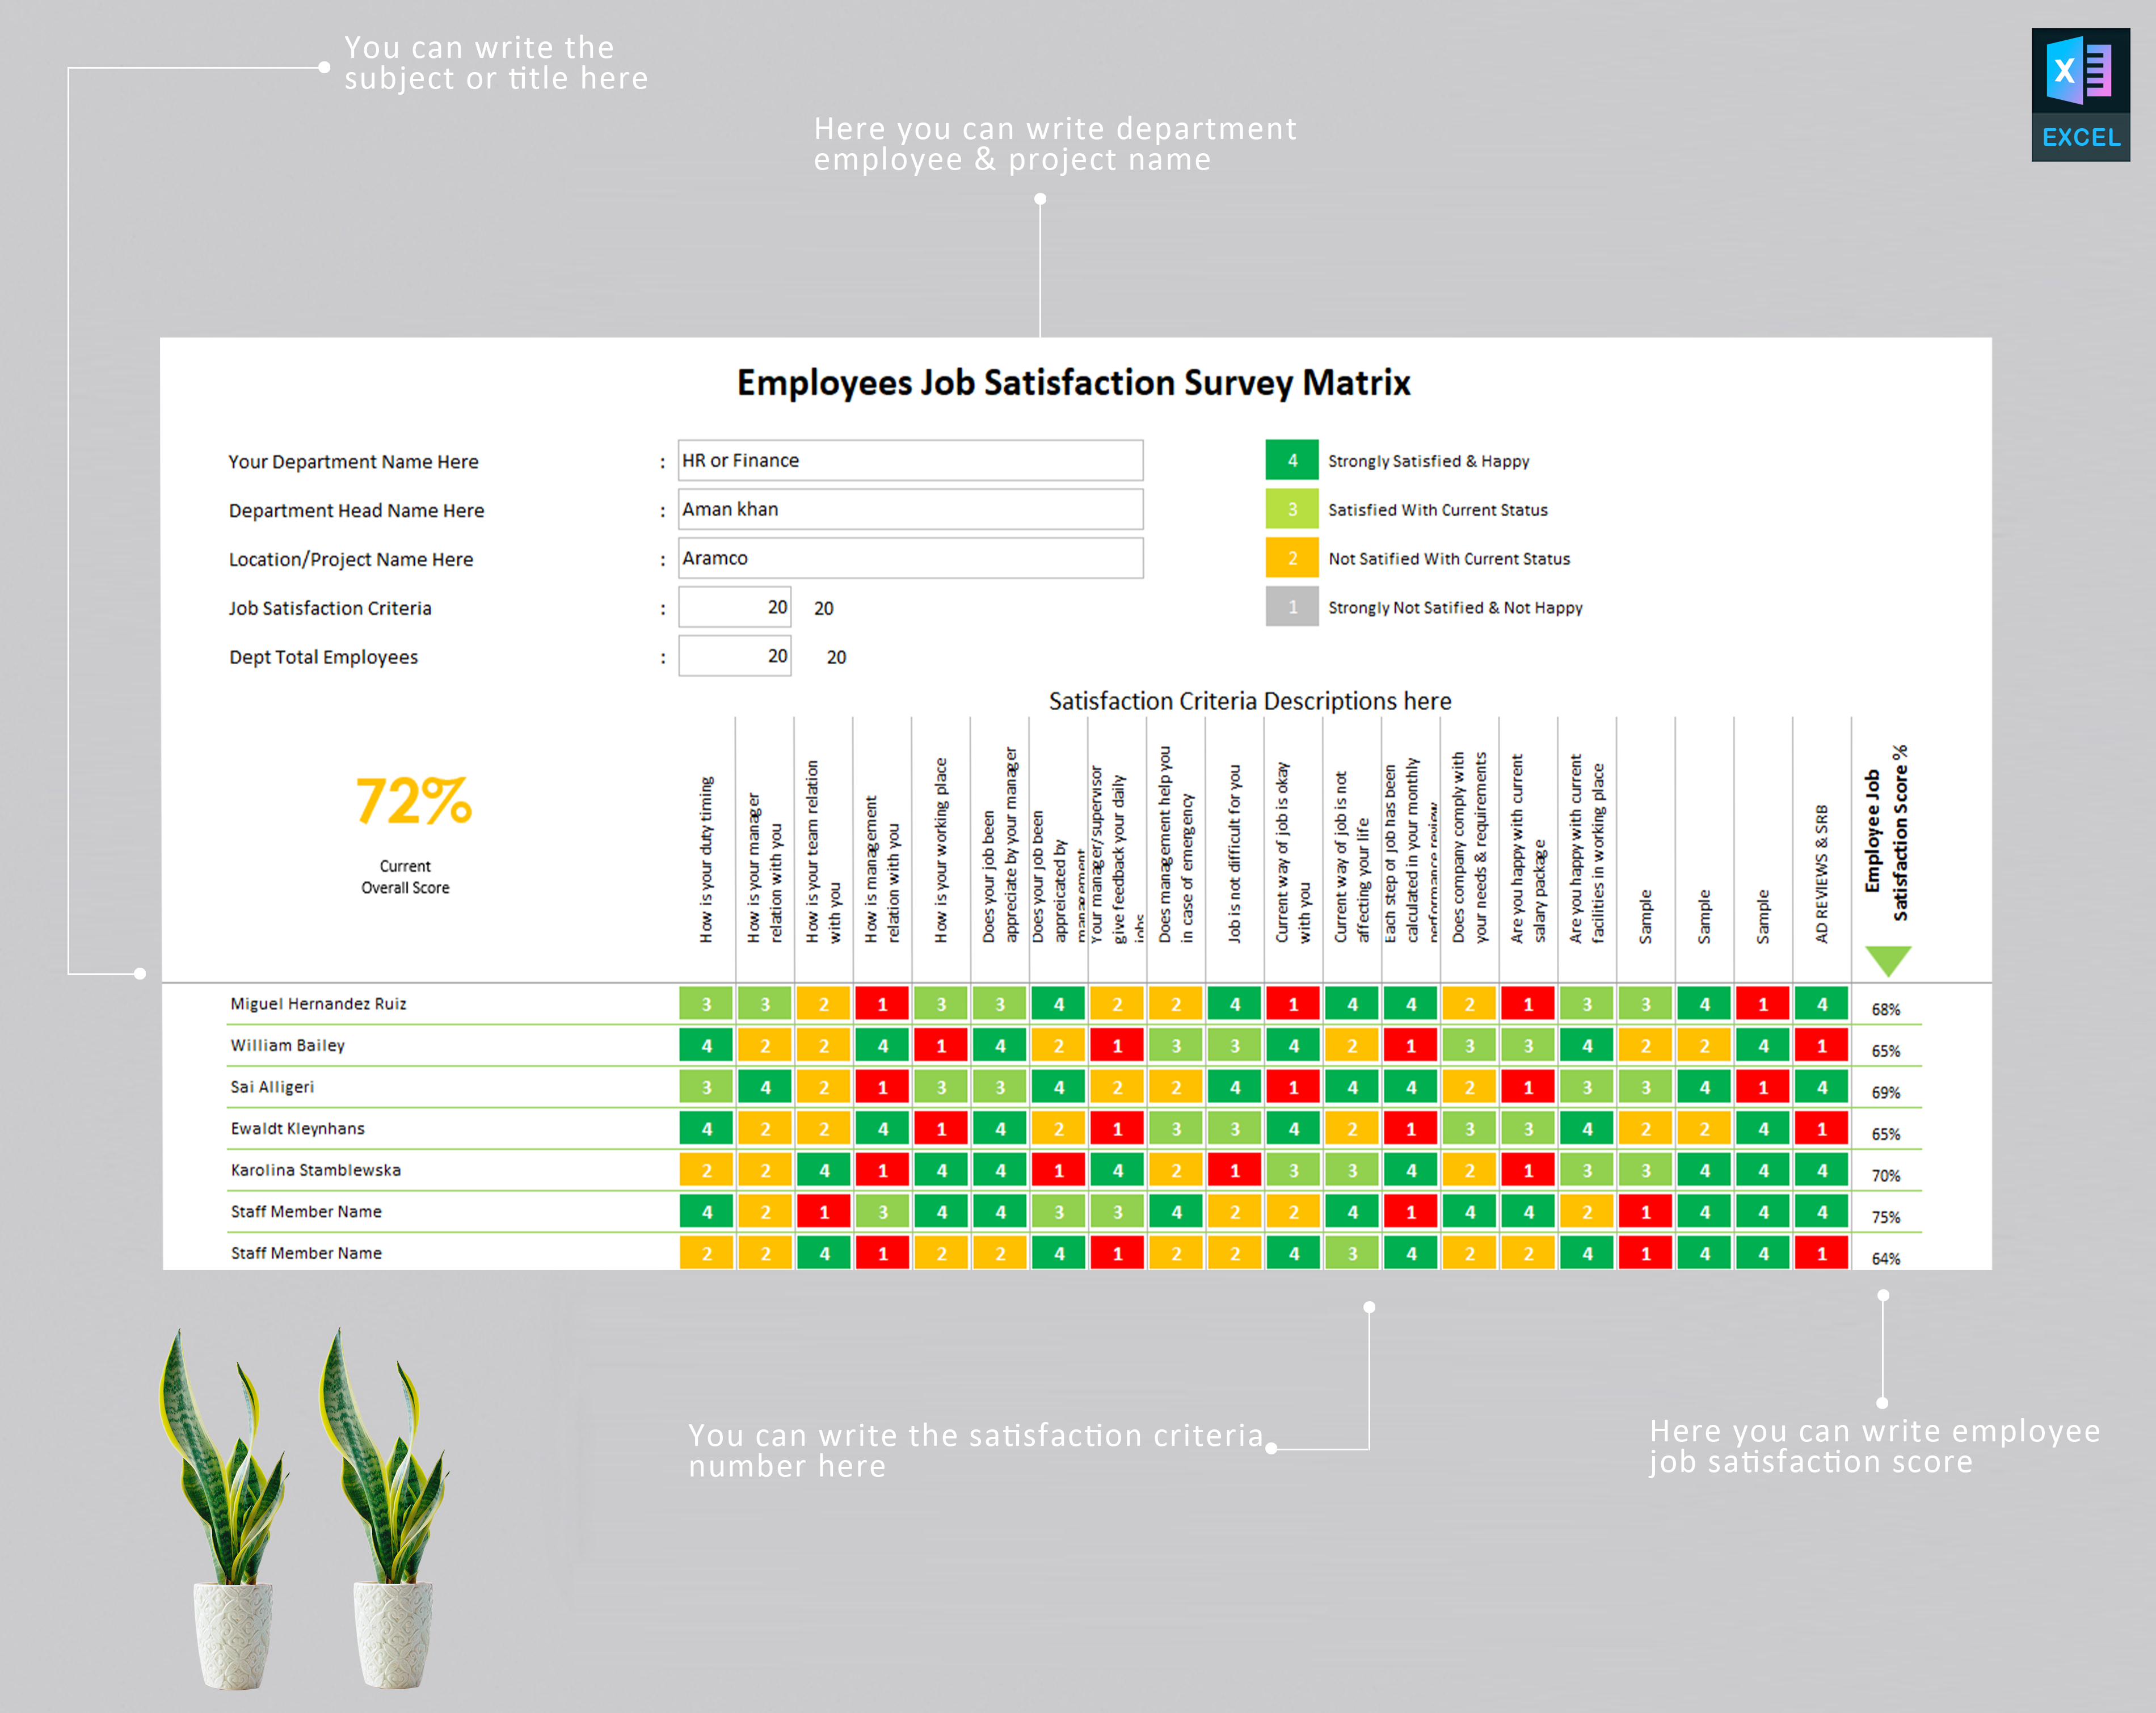The image size is (2156, 1713).
Task: Click the 68% score for Miguel
Action: (1886, 1010)
